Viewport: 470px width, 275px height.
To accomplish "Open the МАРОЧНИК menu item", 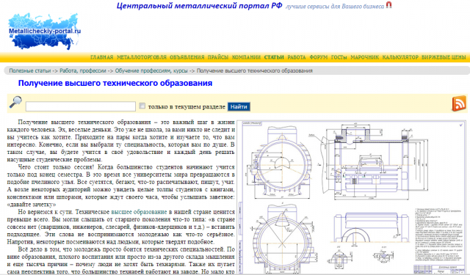I will 364,57.
